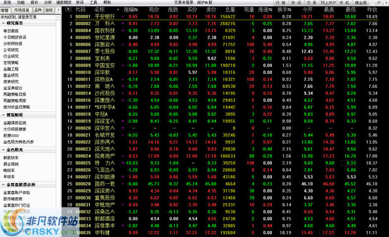Viewport: 389px width, 237px height.
Task: Click the 手机 button
Action: [344, 3]
